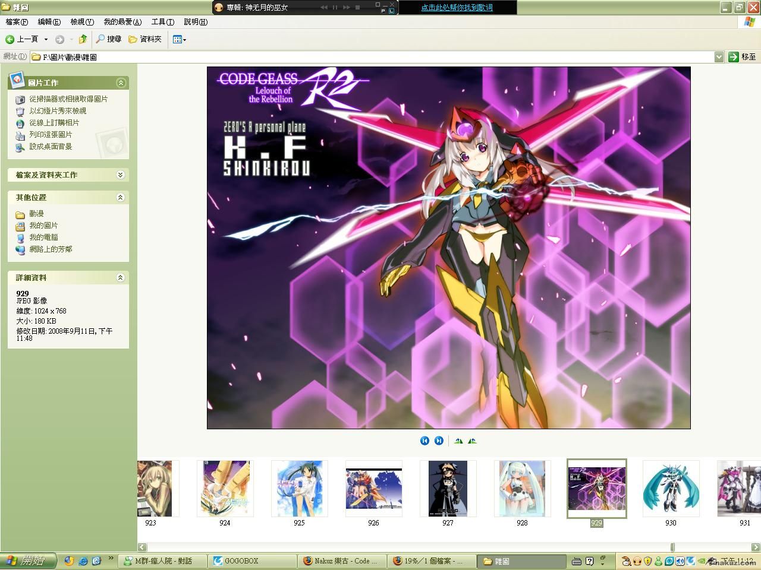Open the 檢視(V) menu

click(82, 22)
